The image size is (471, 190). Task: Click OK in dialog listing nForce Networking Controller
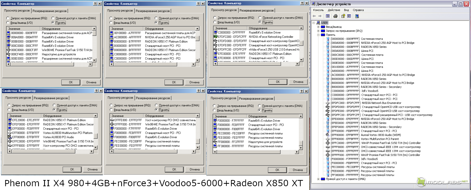(x=278, y=82)
